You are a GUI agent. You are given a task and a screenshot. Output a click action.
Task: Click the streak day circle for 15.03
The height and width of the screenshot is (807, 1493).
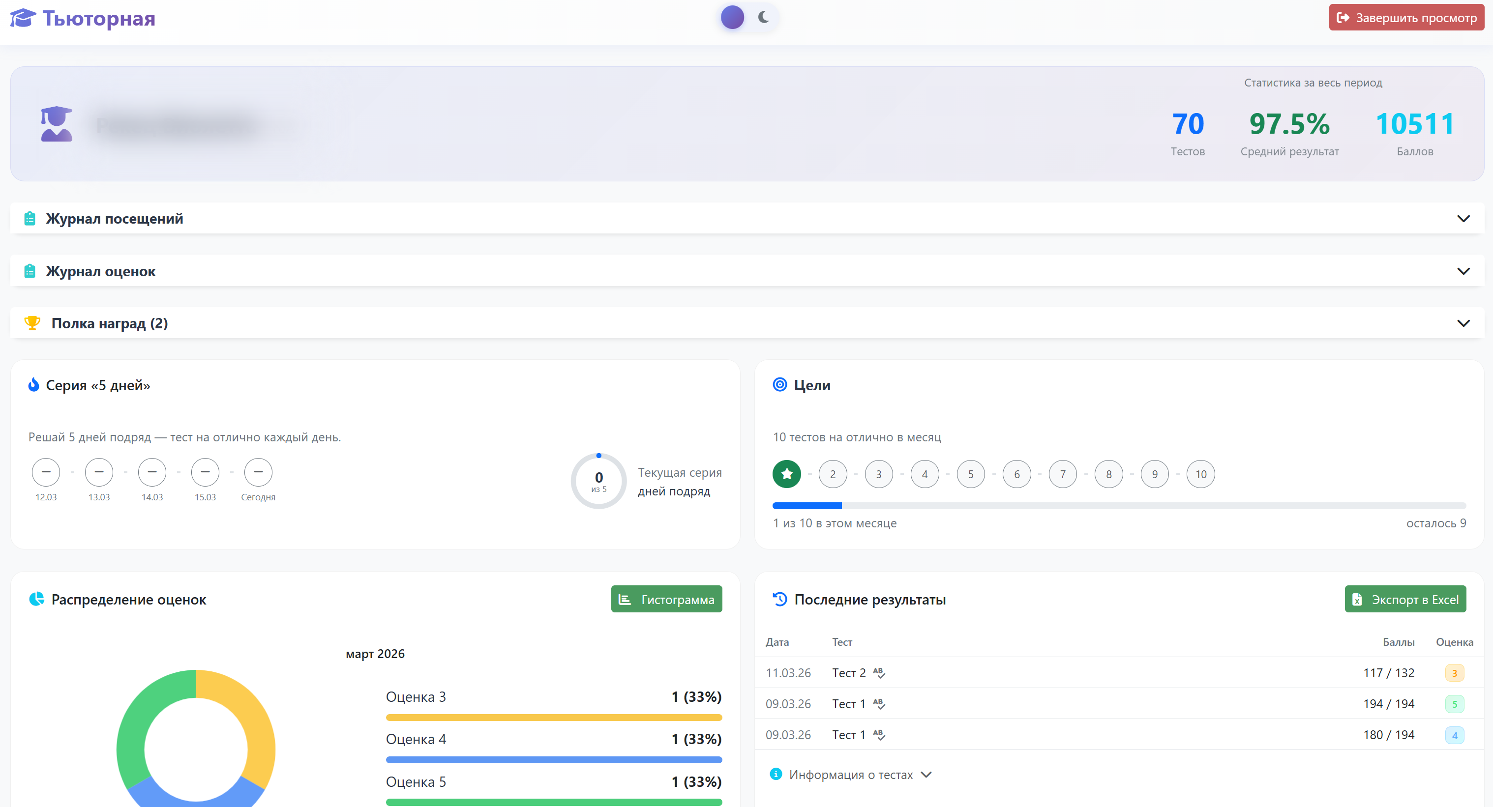point(205,472)
